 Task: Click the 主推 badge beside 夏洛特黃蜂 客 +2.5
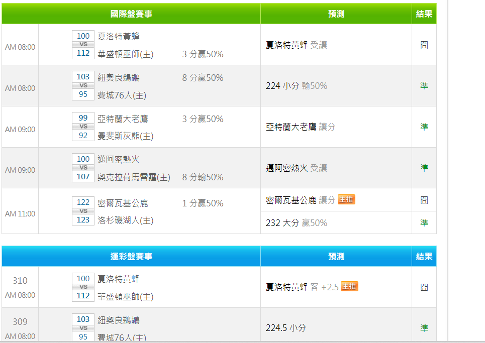point(349,286)
